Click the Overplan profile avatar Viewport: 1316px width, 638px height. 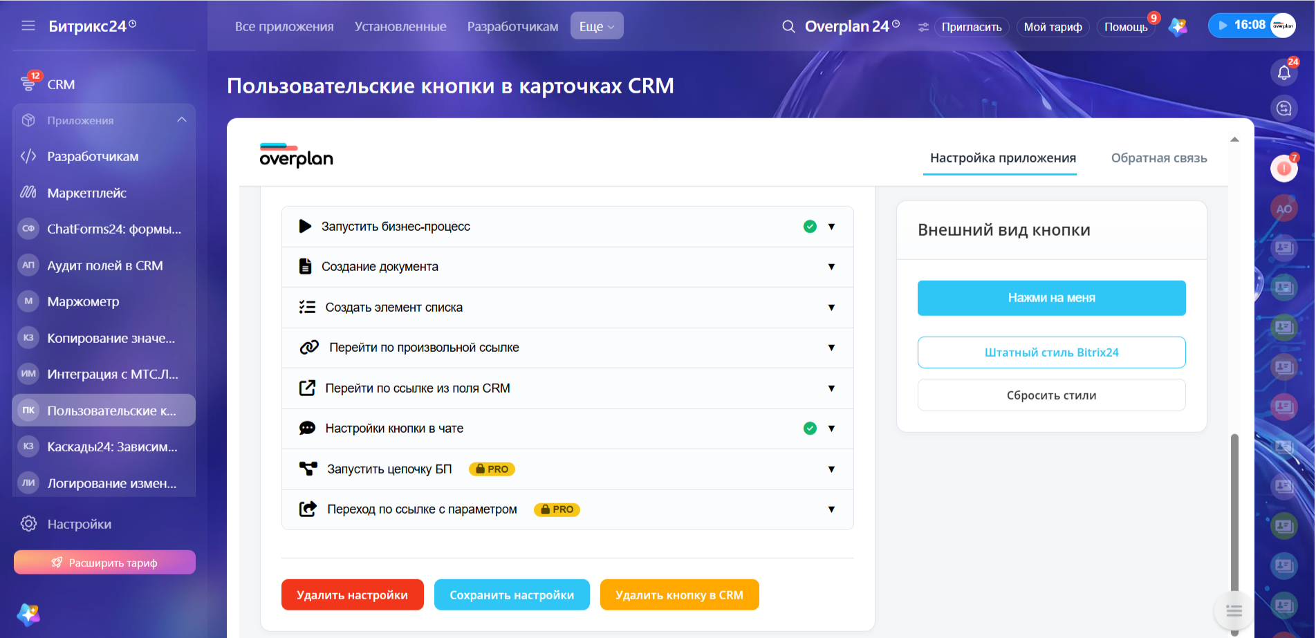(1283, 26)
